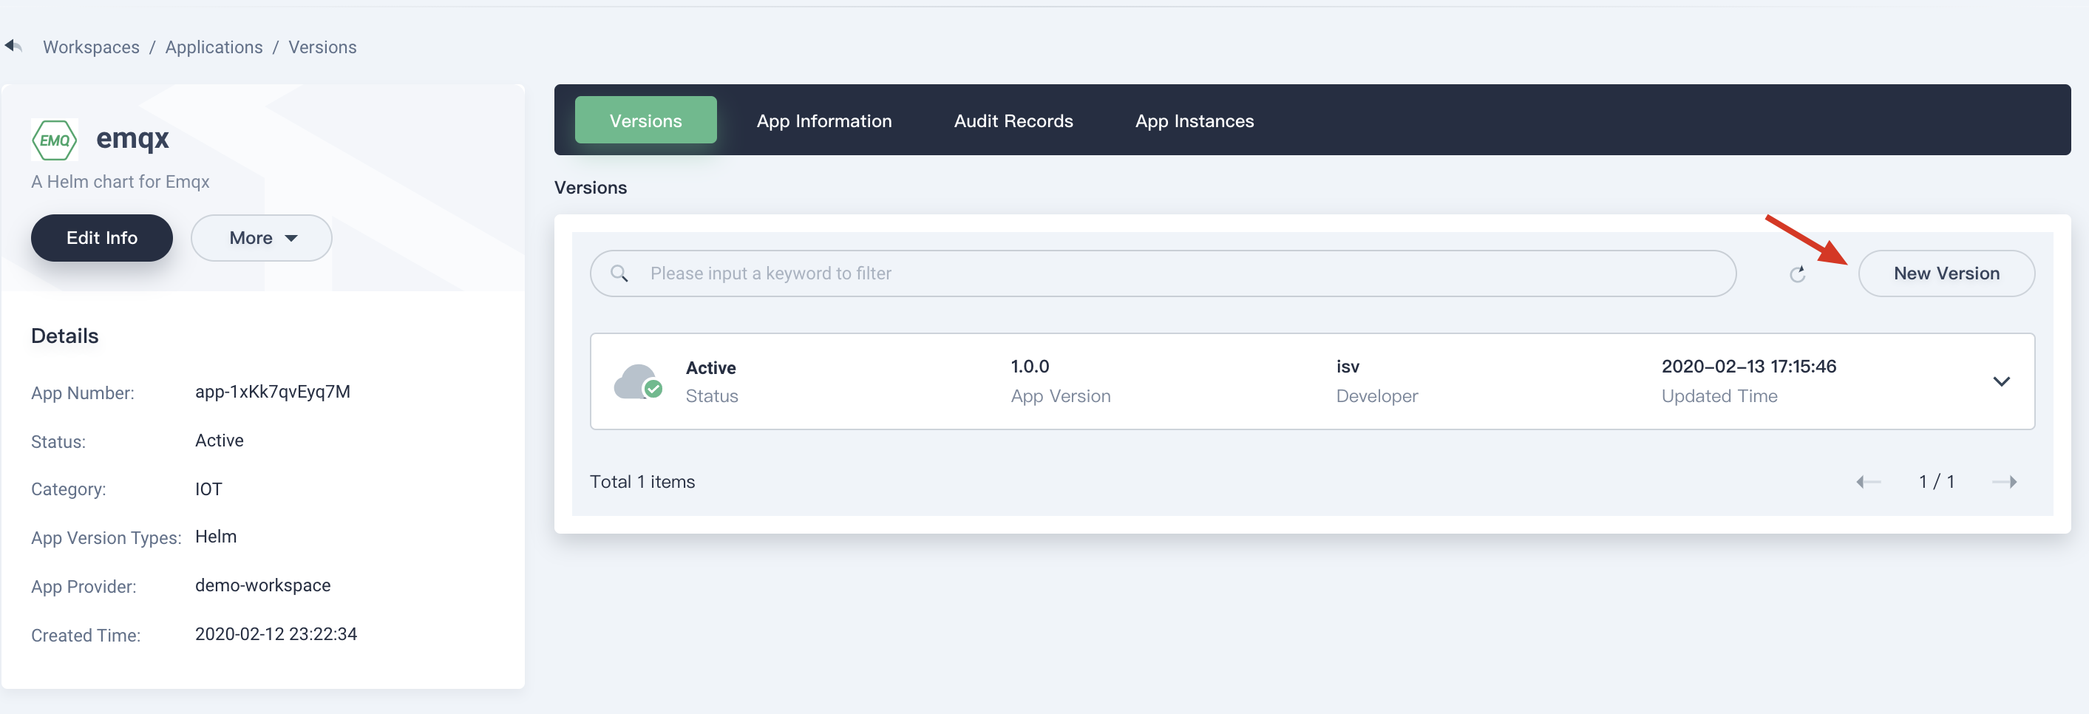Image resolution: width=2089 pixels, height=714 pixels.
Task: Click the search magnifier icon
Action: click(619, 274)
